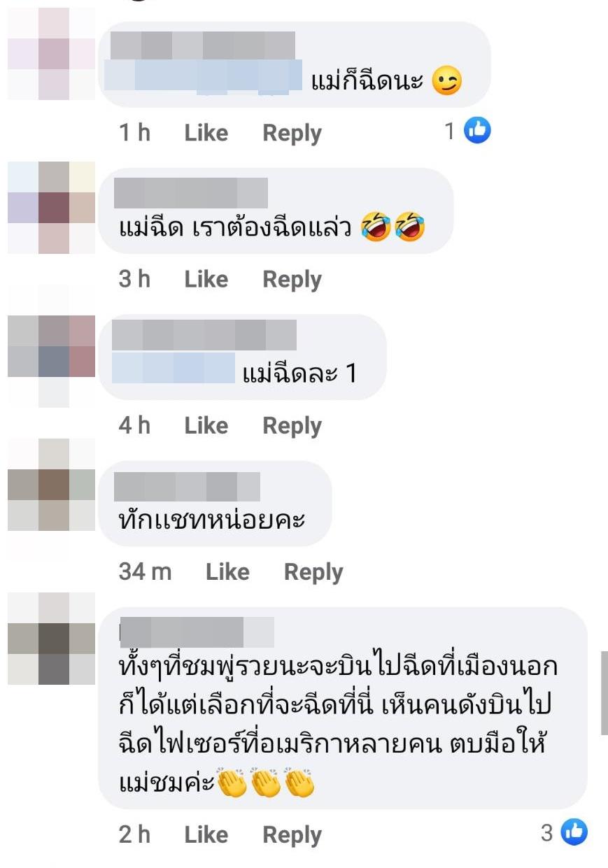Viewport: 608px width, 868px height.
Task: Like the comment posted 34 m ago
Action: (x=227, y=572)
